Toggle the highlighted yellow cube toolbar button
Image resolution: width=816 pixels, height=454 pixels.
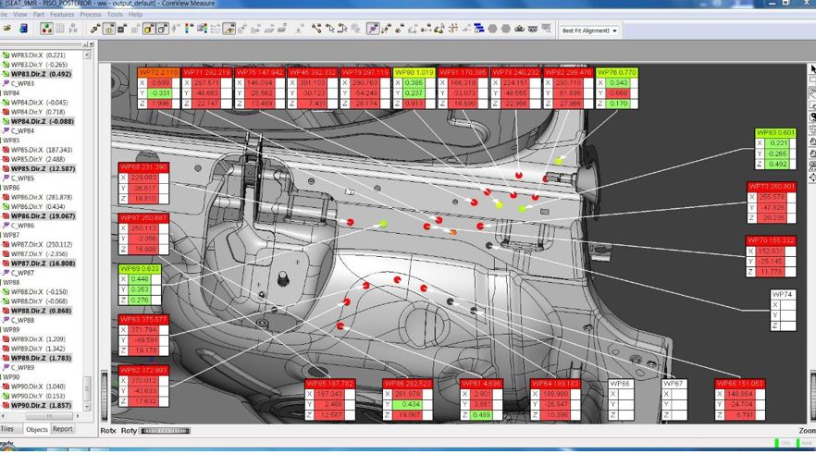pyautogui.click(x=149, y=29)
